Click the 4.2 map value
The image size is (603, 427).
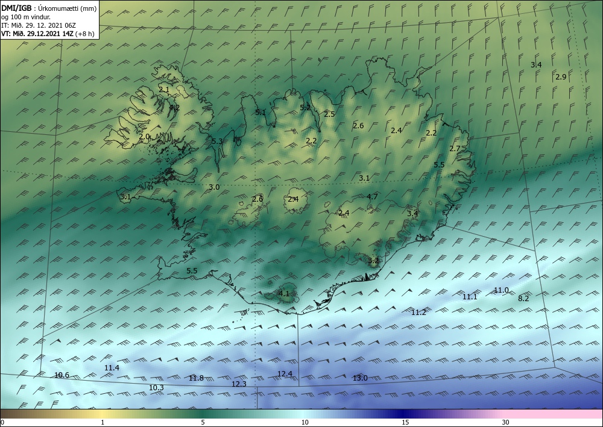(x=174, y=108)
